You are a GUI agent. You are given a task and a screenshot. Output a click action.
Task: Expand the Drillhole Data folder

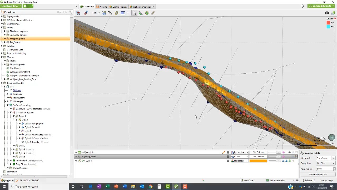click(2, 24)
